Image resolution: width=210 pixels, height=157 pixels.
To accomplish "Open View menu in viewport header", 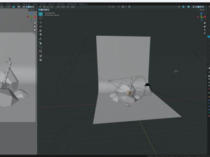I will (58, 7).
